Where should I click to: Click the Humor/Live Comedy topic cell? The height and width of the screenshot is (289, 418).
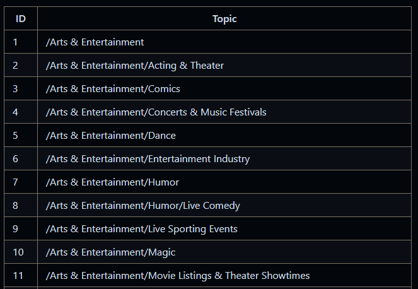pyautogui.click(x=143, y=206)
